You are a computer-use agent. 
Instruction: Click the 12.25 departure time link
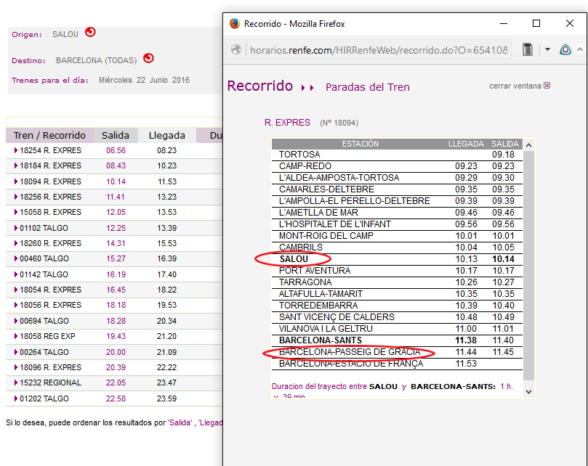pos(116,228)
